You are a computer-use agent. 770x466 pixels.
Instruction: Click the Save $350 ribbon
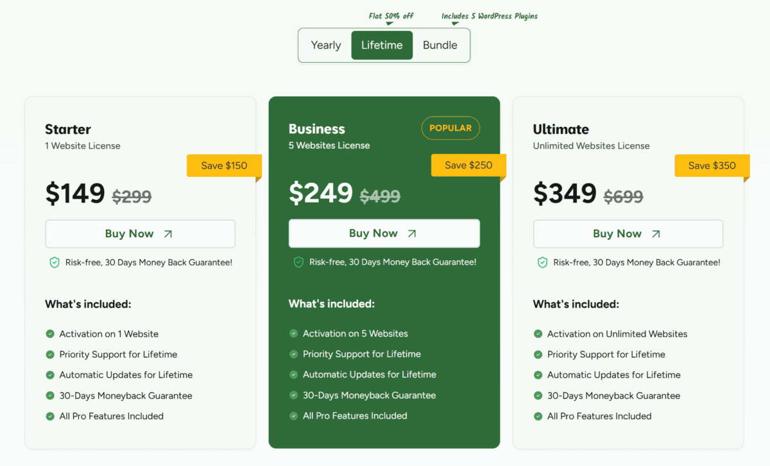(712, 165)
